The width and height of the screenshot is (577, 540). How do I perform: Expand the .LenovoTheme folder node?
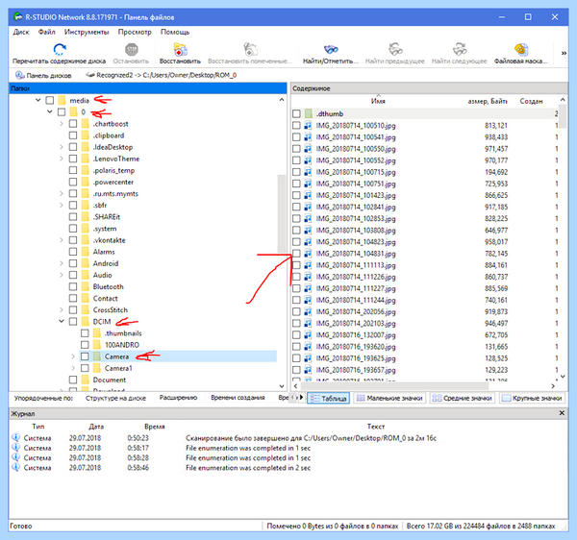(x=62, y=159)
